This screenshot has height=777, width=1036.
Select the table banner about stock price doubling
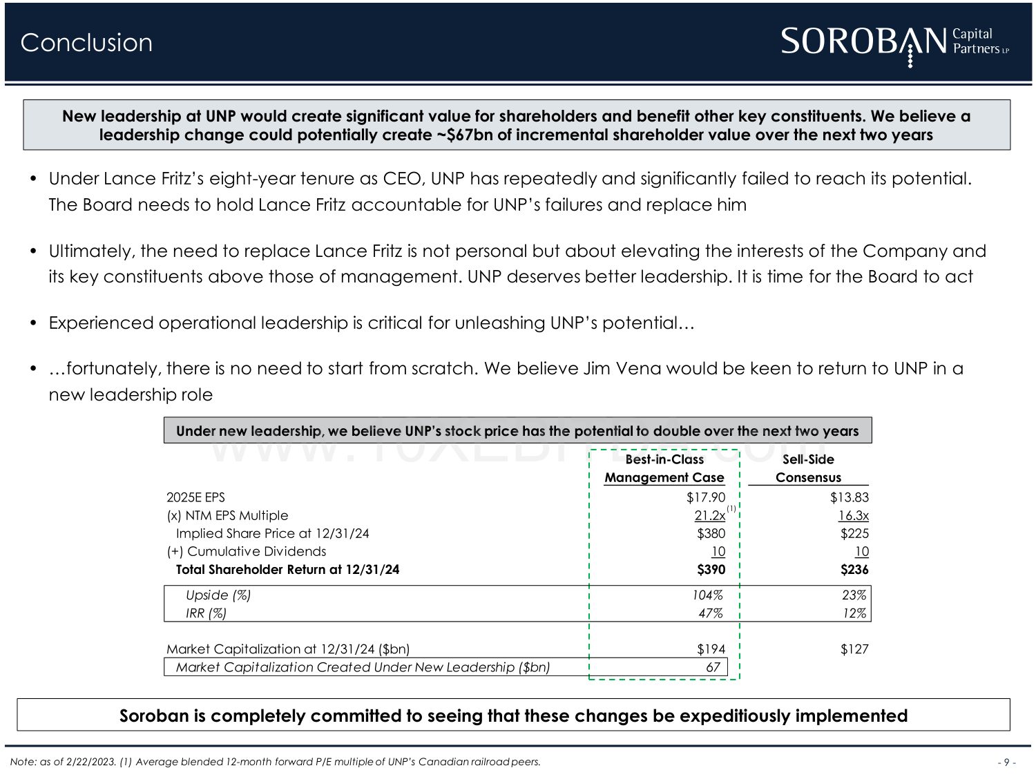click(517, 431)
